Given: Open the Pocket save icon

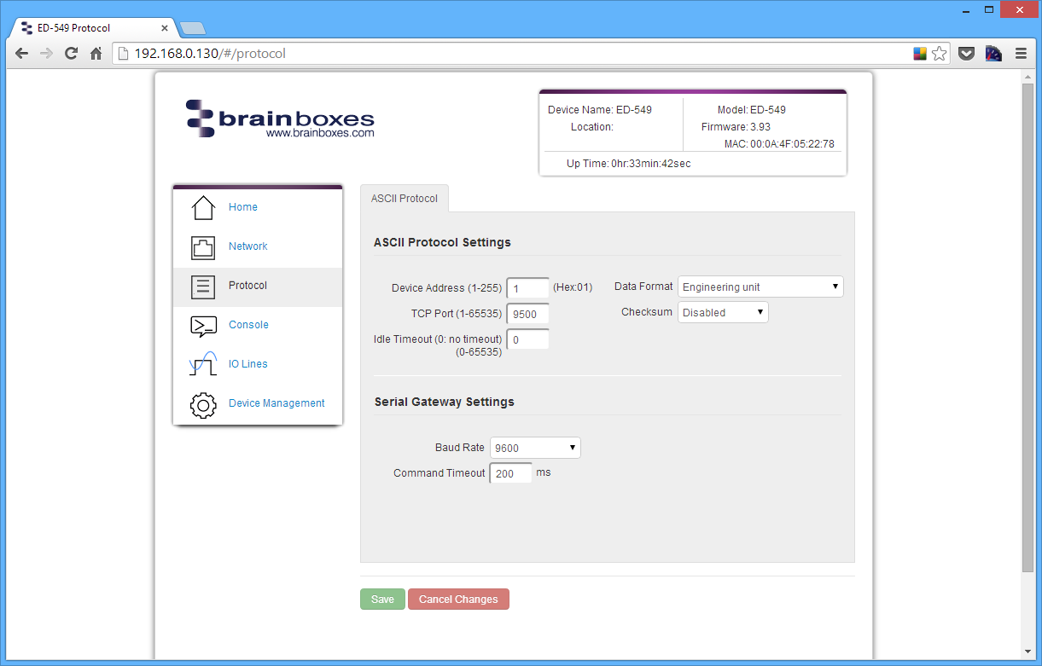Looking at the screenshot, I should click(x=966, y=53).
